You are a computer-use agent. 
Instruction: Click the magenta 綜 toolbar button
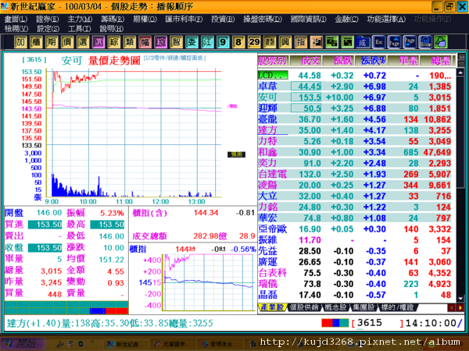160,42
